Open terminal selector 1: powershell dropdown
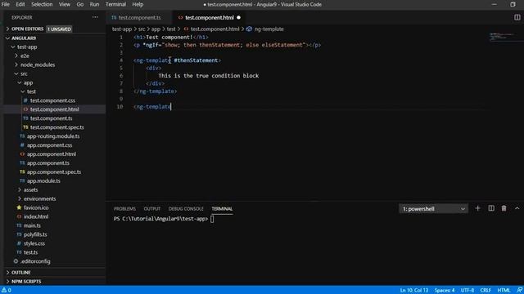Screen dimensions: 524x294 pos(433,209)
